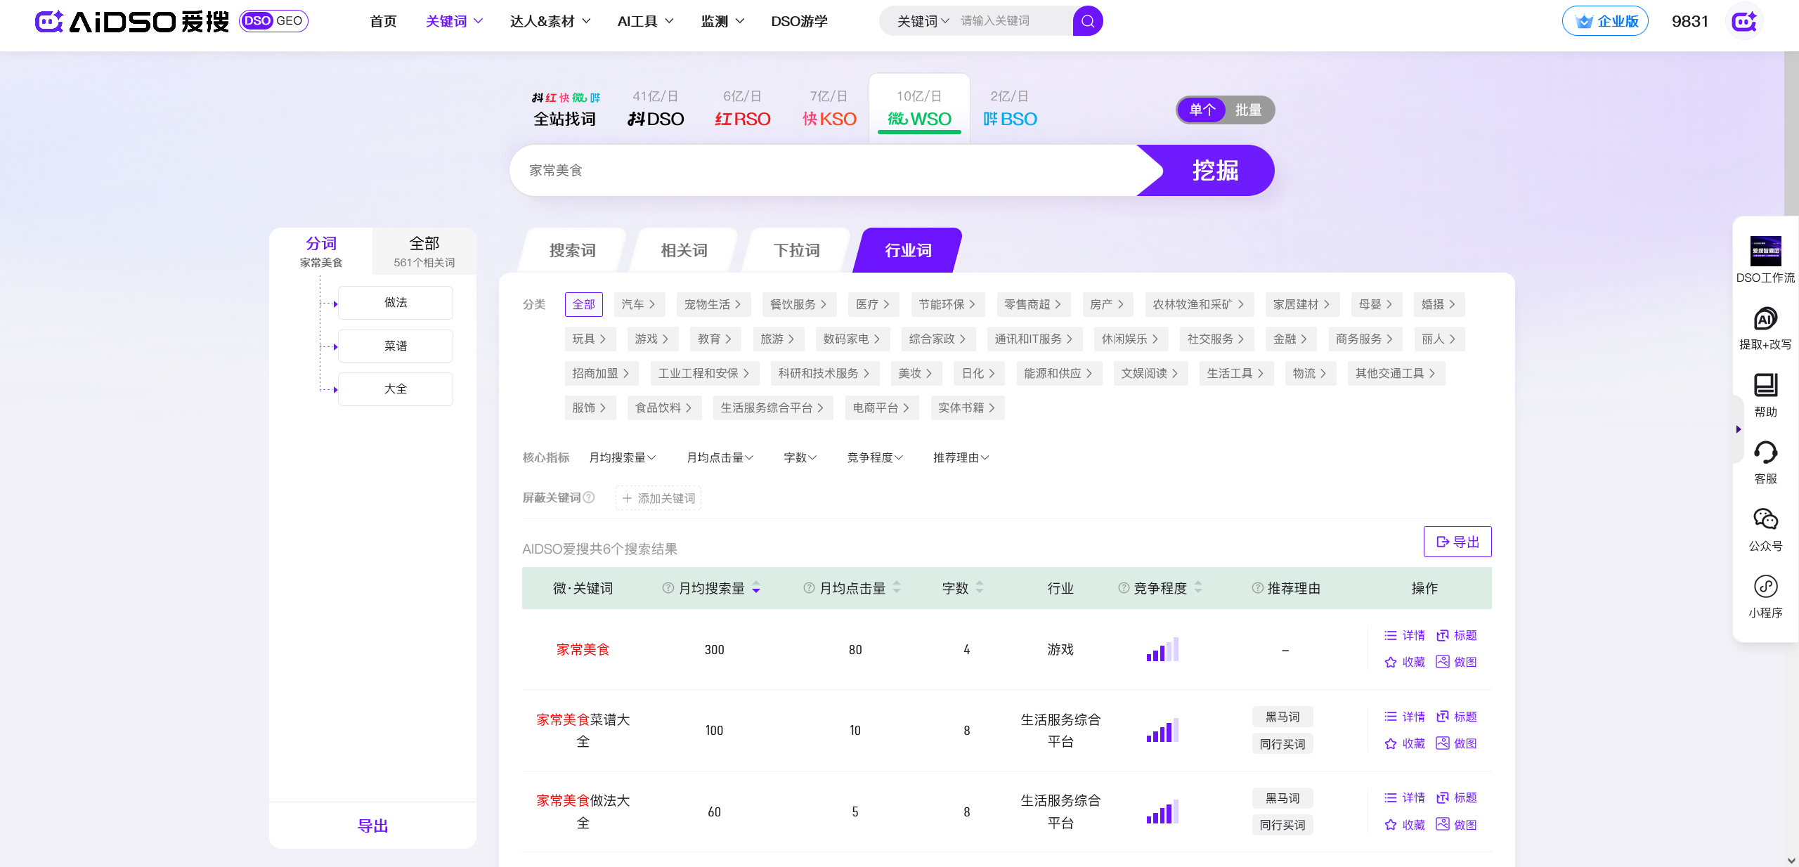Click the 客服 headset icon
The image size is (1799, 867).
(x=1765, y=452)
